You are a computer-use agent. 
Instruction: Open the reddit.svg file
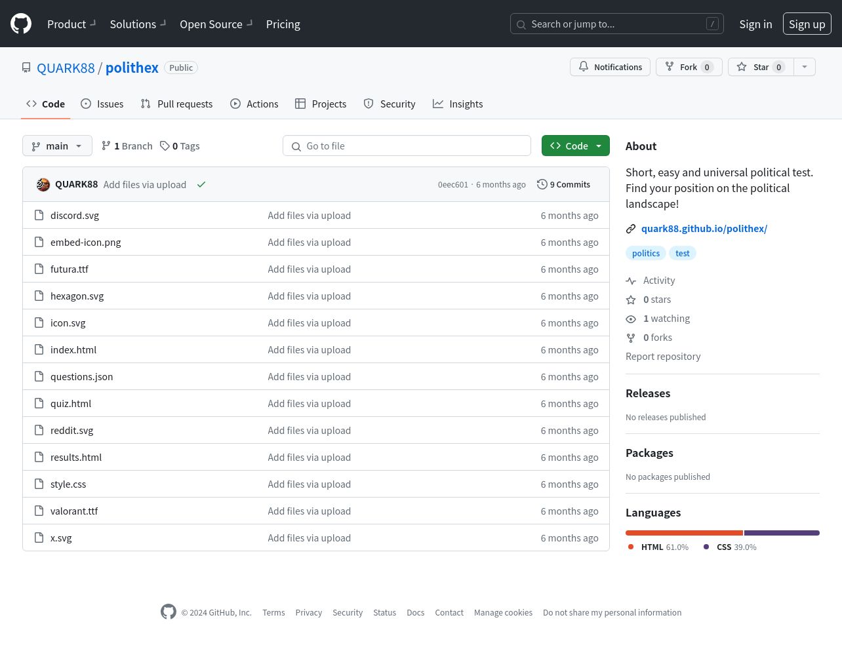click(72, 431)
